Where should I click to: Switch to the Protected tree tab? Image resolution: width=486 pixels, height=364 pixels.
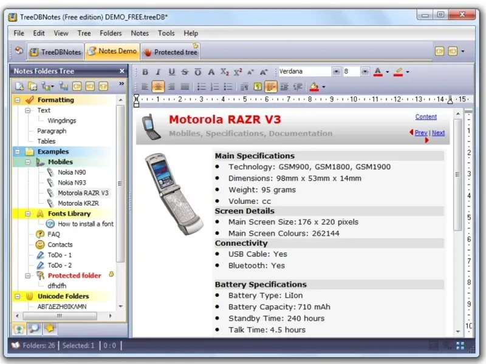[x=170, y=52]
